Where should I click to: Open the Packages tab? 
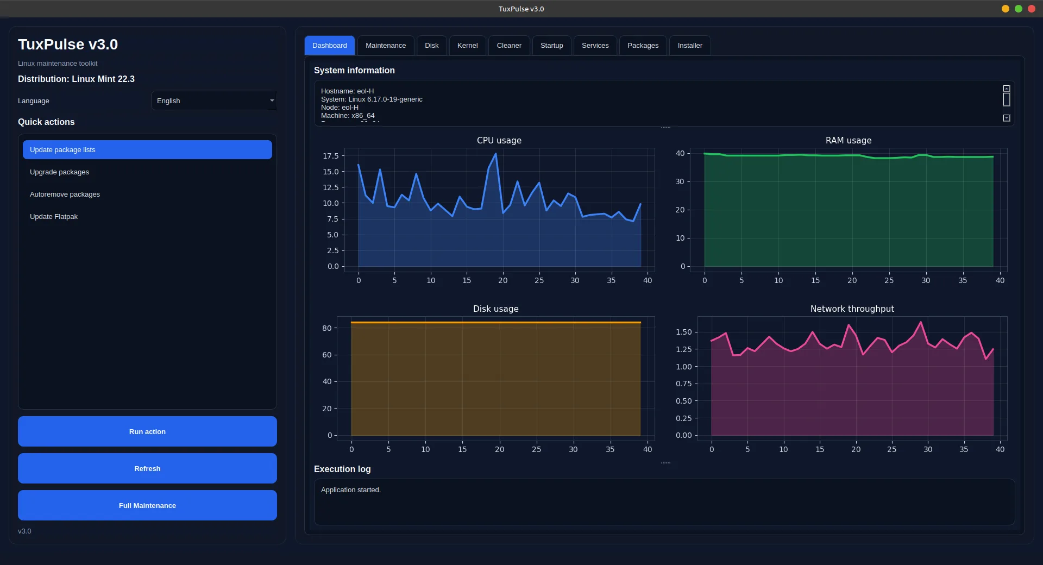click(642, 45)
